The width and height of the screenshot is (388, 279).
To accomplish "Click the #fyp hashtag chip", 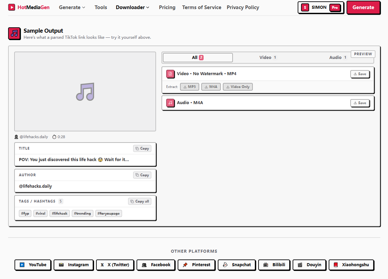I will [x=25, y=213].
